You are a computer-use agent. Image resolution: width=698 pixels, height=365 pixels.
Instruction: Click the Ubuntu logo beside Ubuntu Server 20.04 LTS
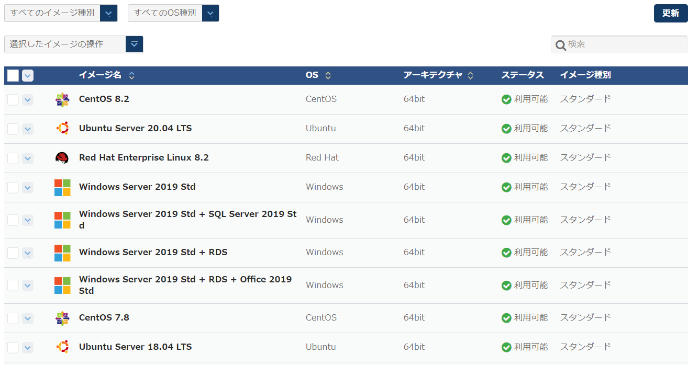click(62, 128)
